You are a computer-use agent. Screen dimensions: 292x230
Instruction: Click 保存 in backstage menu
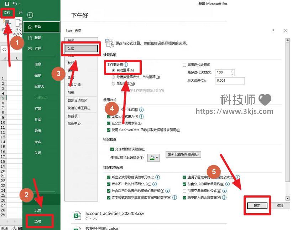(x=38, y=75)
